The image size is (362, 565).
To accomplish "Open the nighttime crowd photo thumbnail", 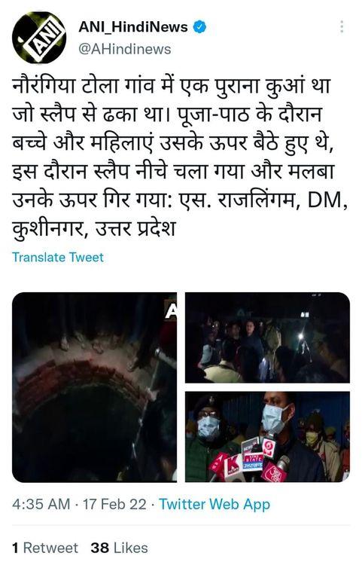I will [267, 337].
